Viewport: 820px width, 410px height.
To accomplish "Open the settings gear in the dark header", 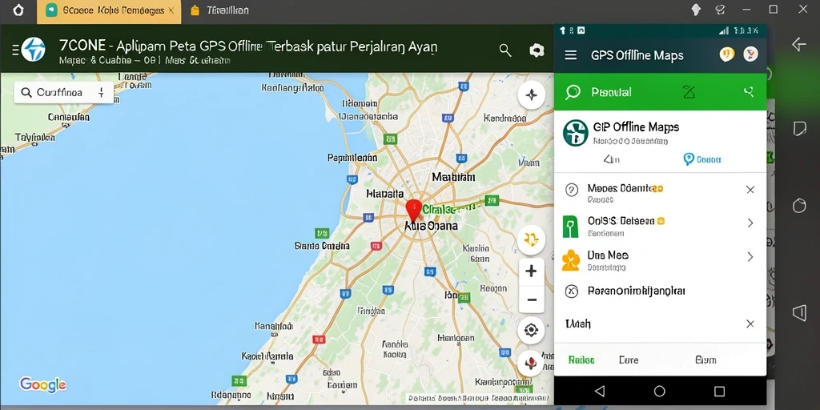I will [x=537, y=50].
